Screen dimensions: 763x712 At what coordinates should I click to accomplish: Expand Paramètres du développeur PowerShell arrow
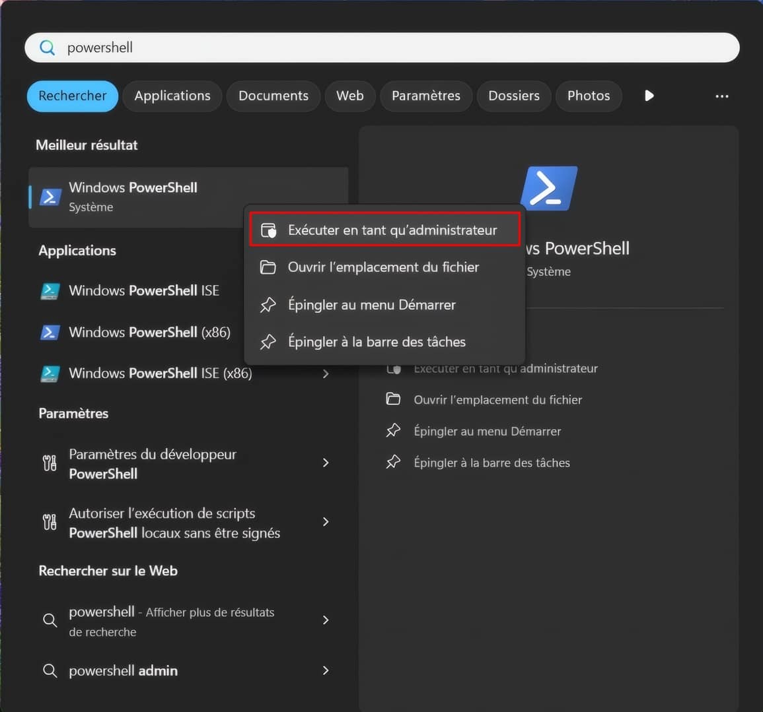325,463
